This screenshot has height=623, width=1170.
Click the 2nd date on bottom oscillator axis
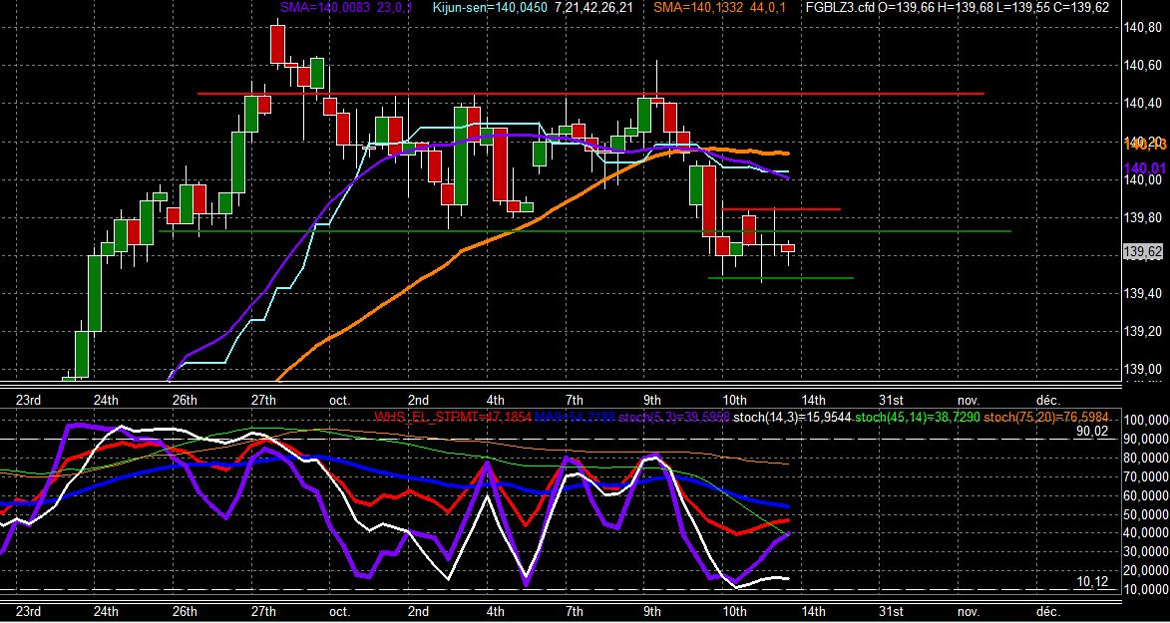tap(419, 611)
